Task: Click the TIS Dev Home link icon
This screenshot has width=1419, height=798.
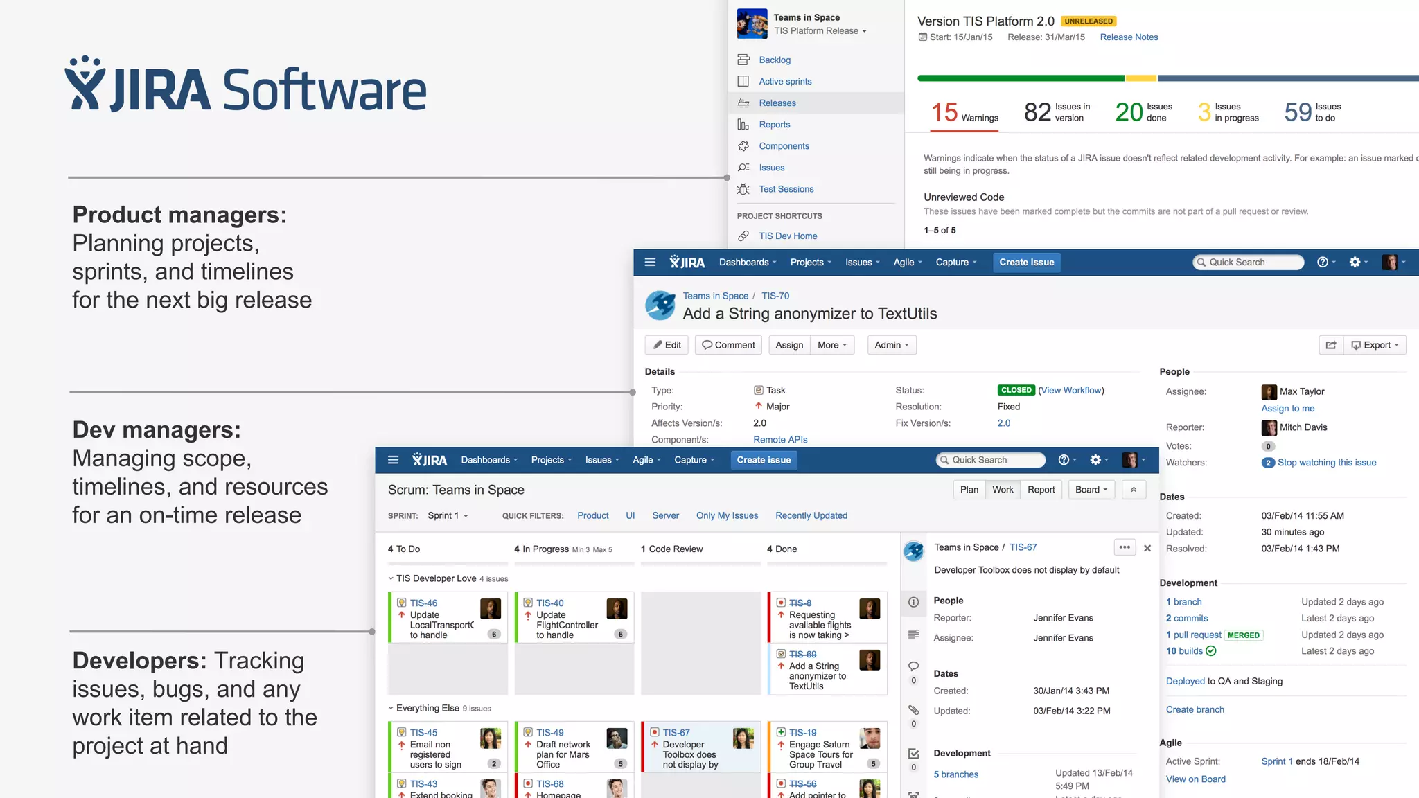Action: tap(743, 236)
